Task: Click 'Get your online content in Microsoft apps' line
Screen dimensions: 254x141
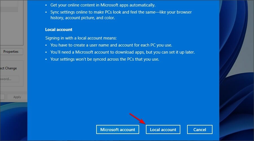Action: pyautogui.click(x=103, y=5)
